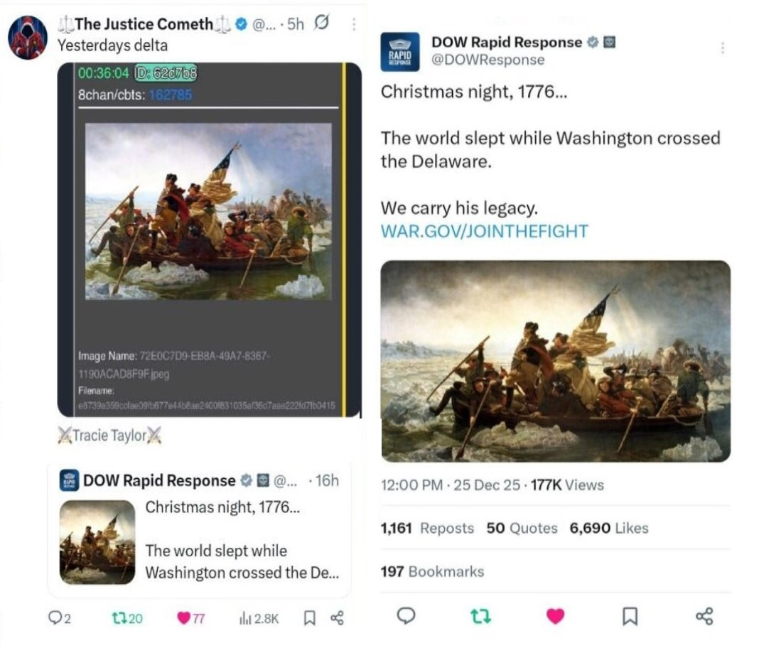Open more options on DOW Rapid Response post
Viewport: 759px width, 648px height.
click(x=722, y=48)
